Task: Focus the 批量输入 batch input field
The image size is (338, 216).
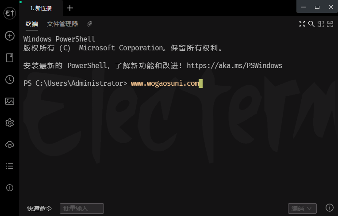Action: (x=82, y=208)
